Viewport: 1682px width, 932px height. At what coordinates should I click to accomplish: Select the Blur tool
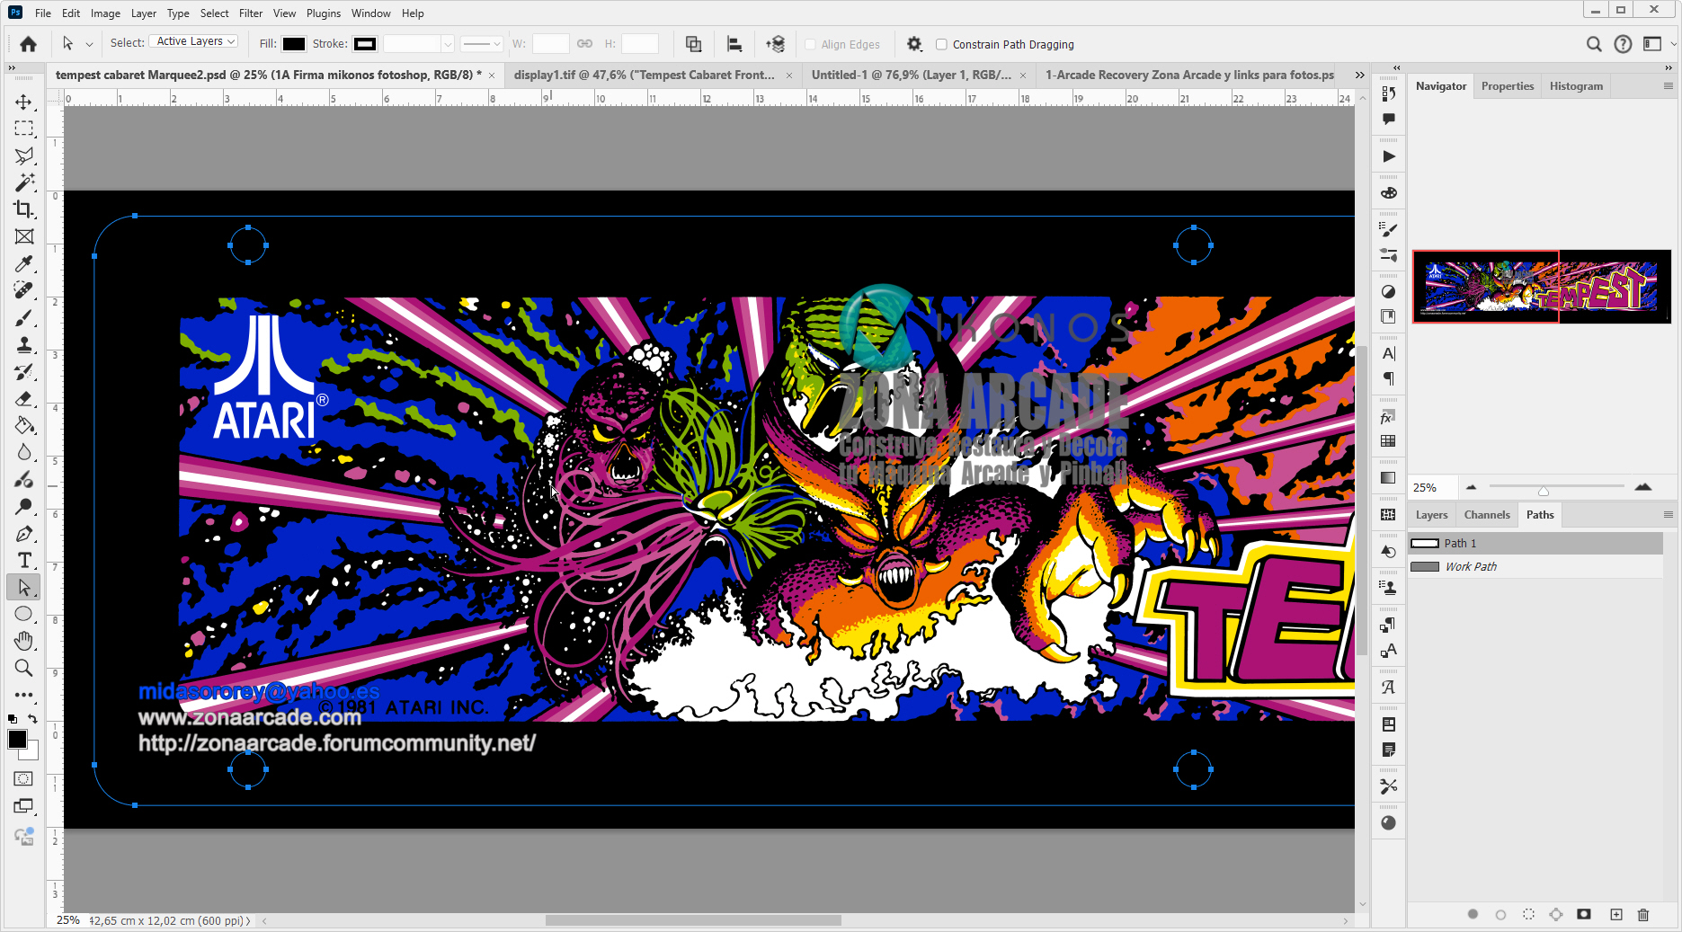tap(24, 453)
